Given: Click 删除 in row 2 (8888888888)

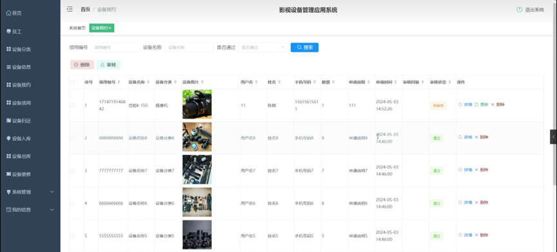Looking at the screenshot, I should (x=481, y=137).
